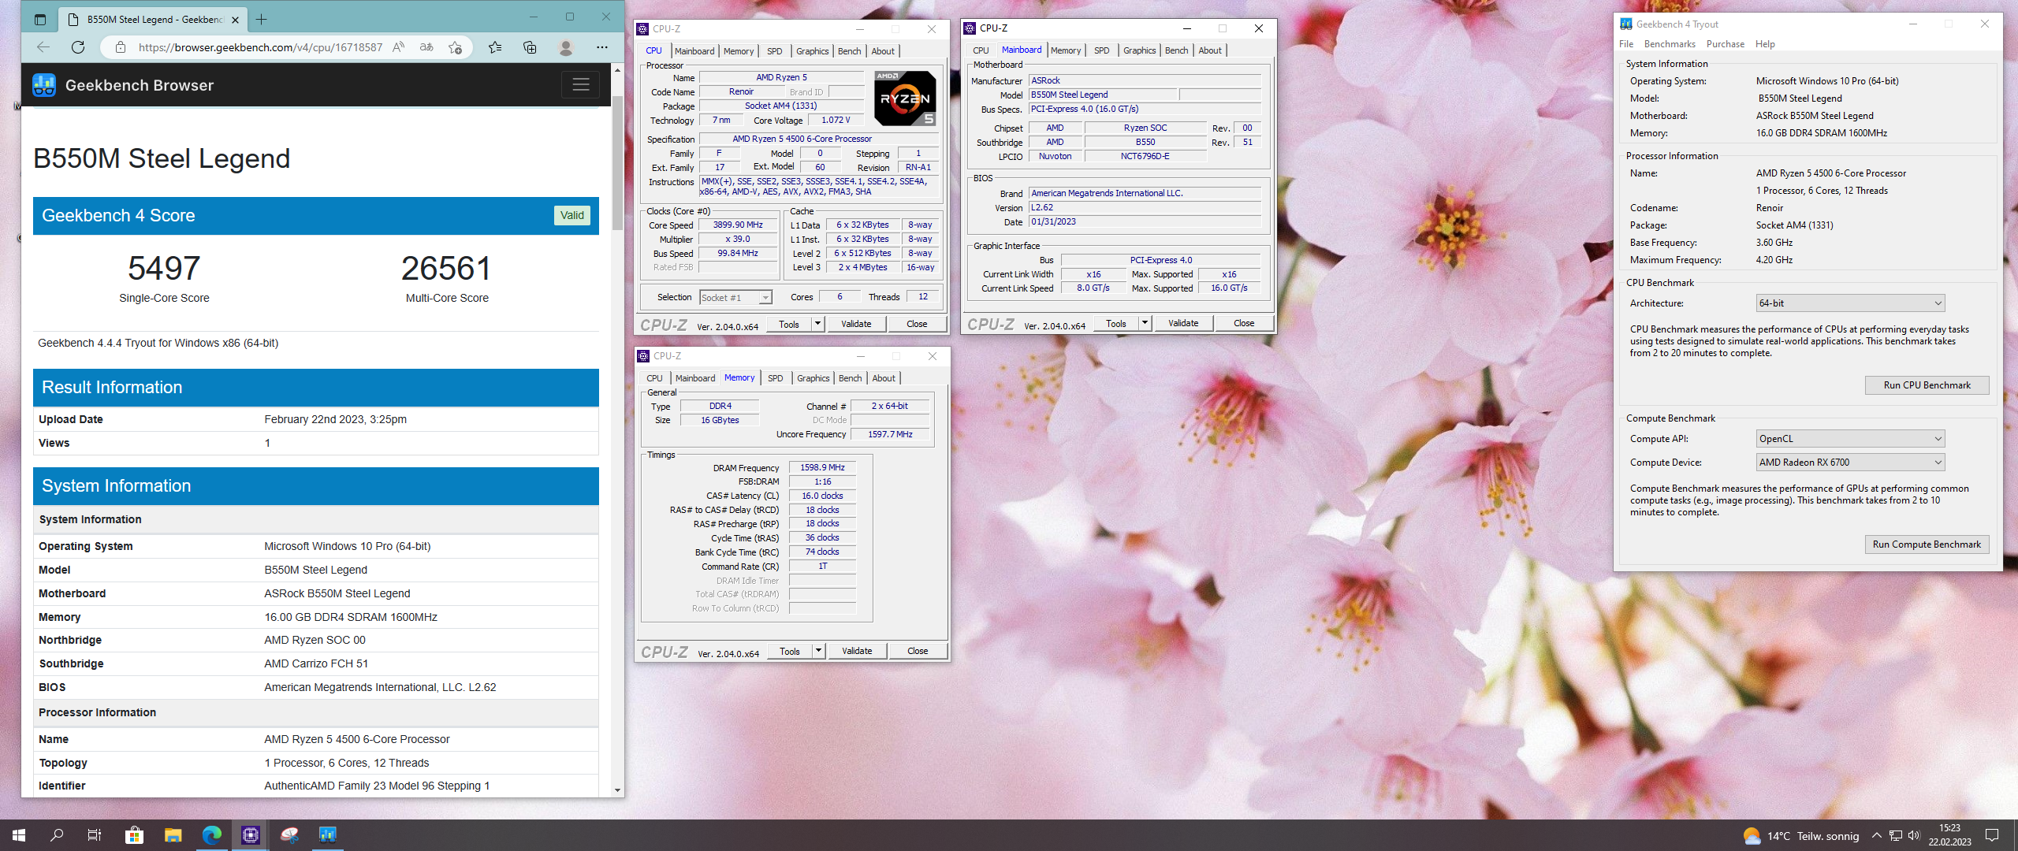2018x851 pixels.
Task: Click multi-core score 26561
Action: click(446, 269)
